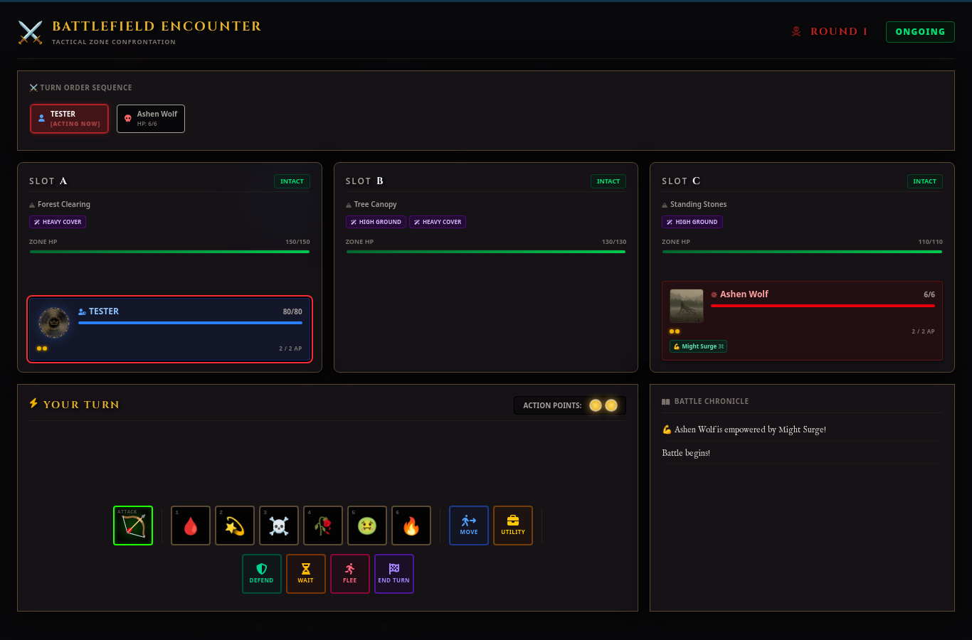
Task: Select TESTER in the turn order sequence
Action: [69, 119]
